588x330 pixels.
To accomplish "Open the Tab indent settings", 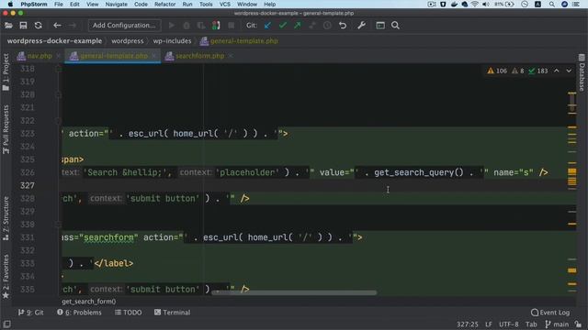I will 531,324.
